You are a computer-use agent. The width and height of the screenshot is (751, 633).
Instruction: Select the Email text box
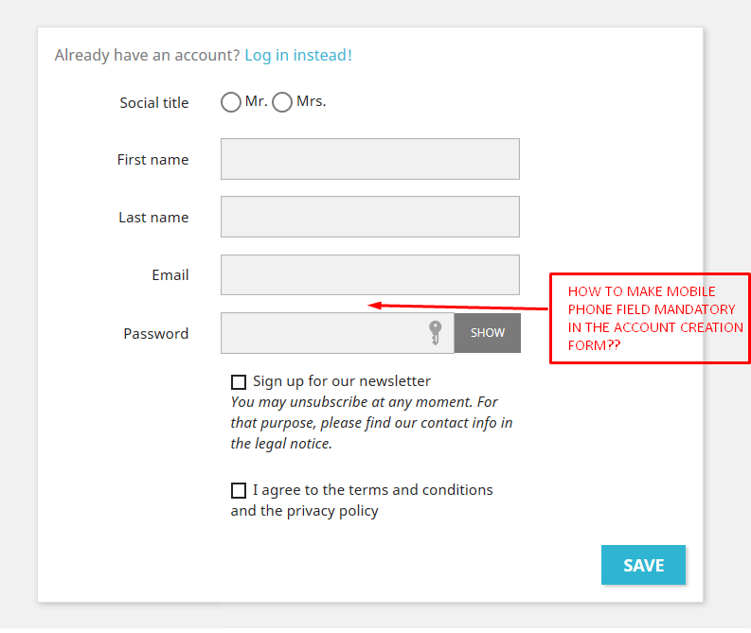(369, 274)
